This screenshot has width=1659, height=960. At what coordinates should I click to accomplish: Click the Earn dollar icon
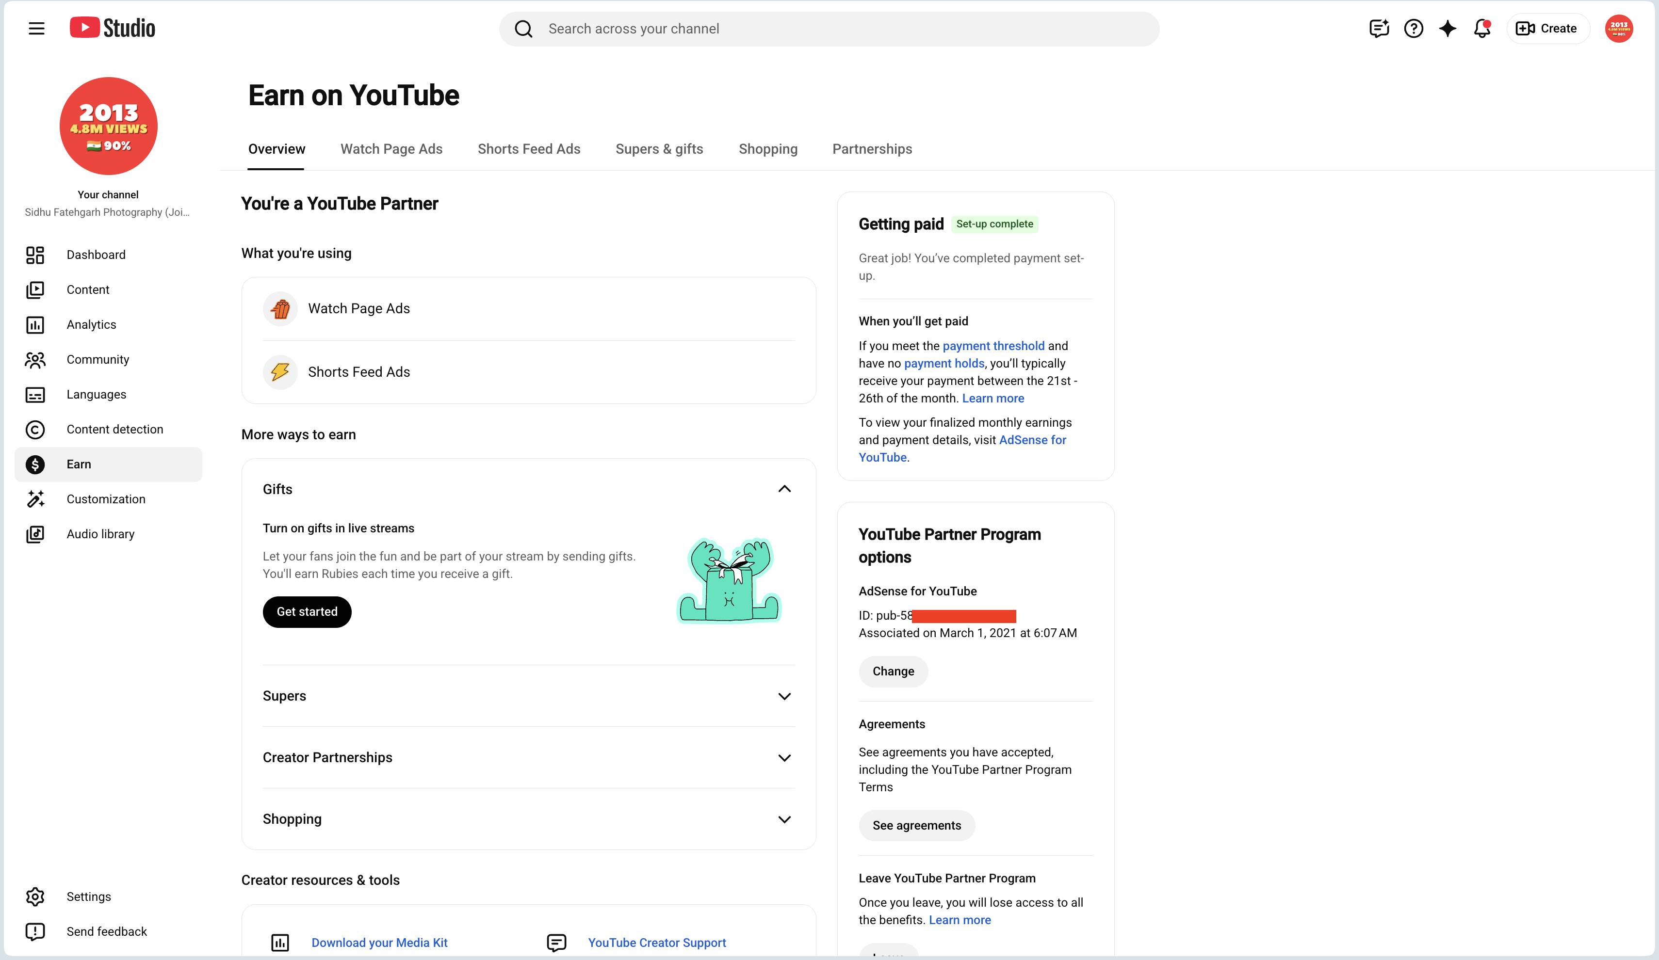35,464
